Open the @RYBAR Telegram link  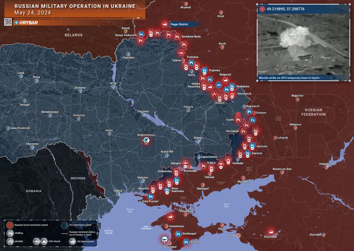[26, 23]
